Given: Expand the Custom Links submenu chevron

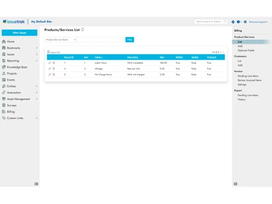Looking at the screenshot, I should [x=36, y=118].
